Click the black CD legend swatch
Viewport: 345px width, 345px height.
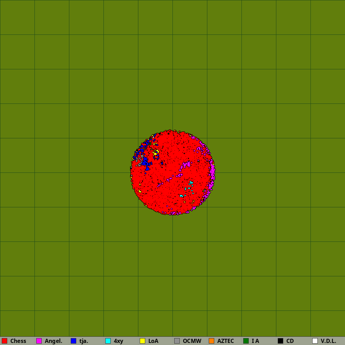point(280,341)
